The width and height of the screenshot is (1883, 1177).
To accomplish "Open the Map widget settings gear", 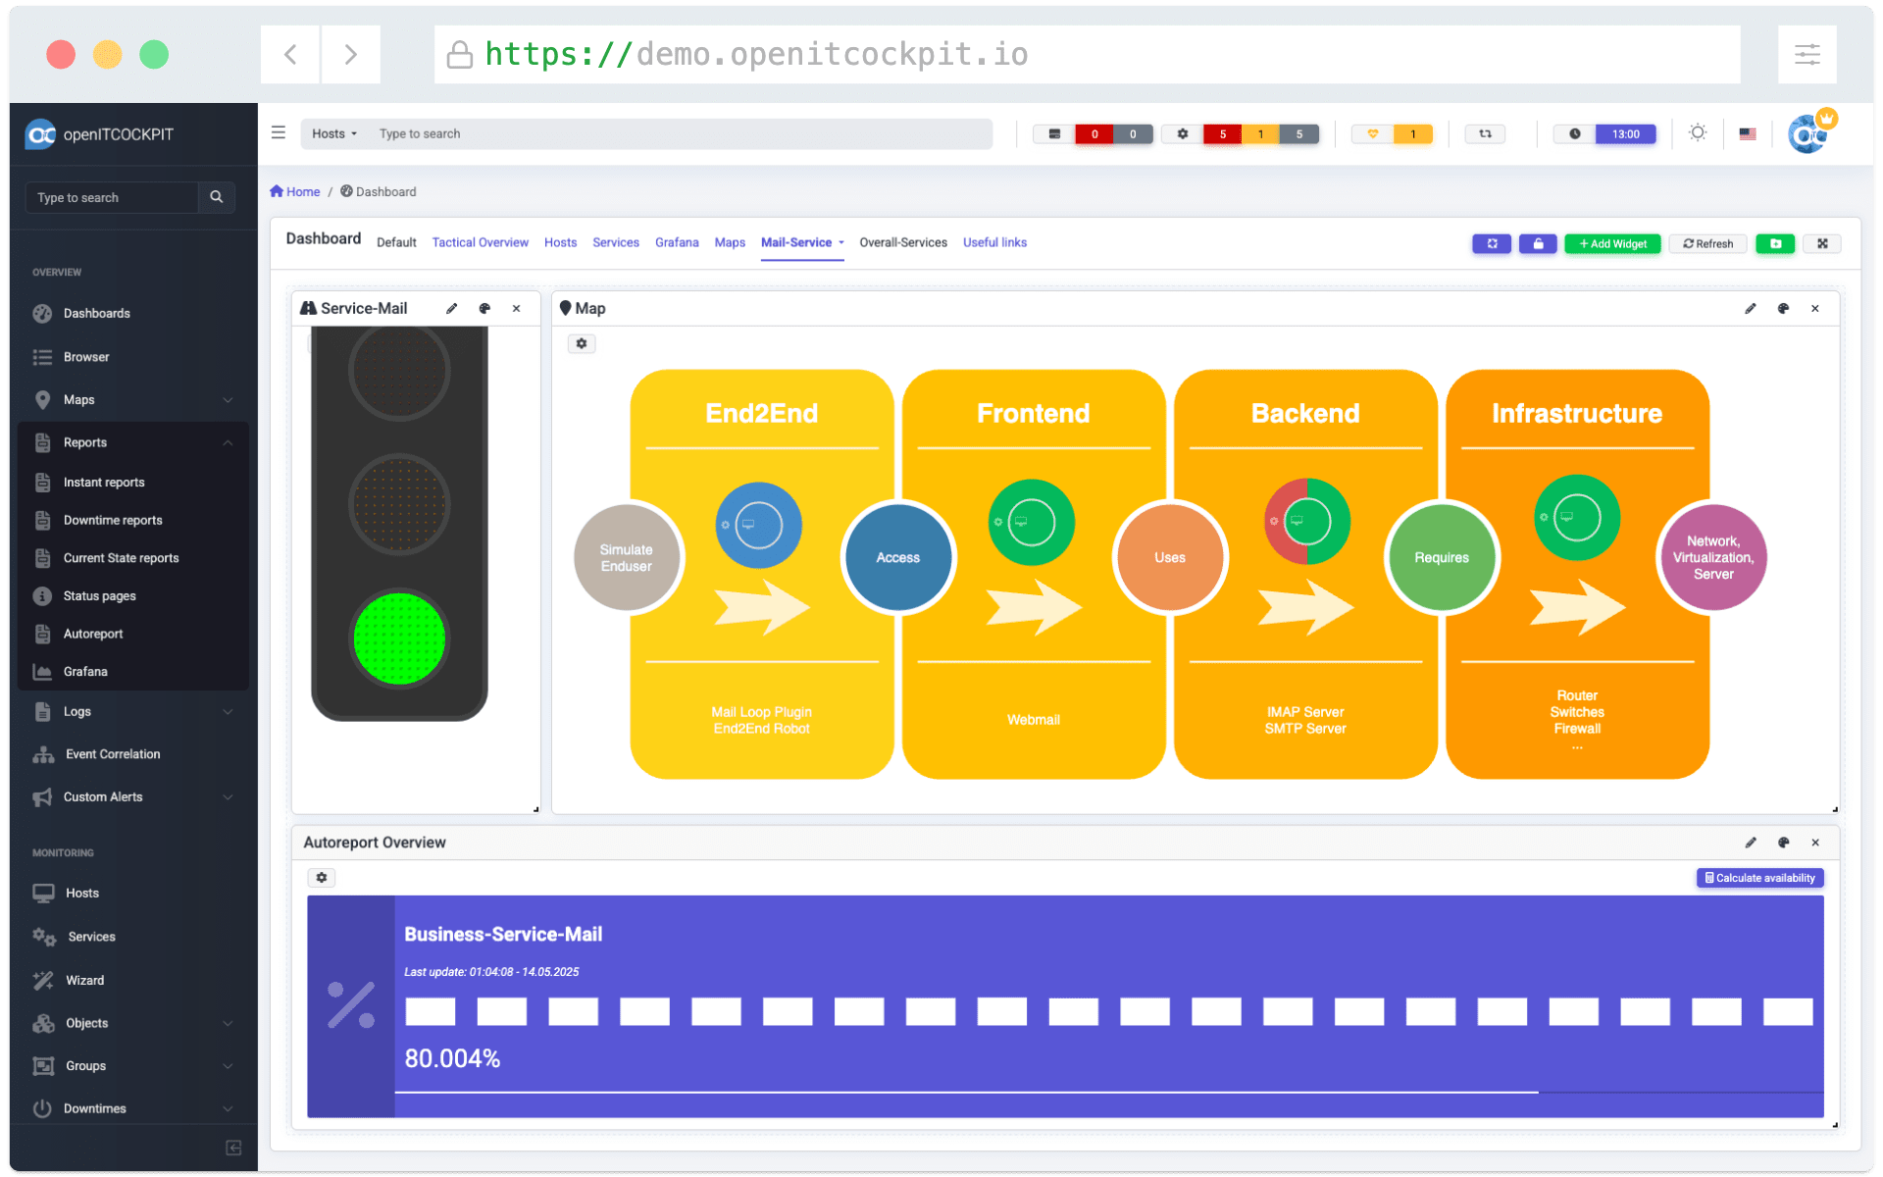I will pos(582,343).
